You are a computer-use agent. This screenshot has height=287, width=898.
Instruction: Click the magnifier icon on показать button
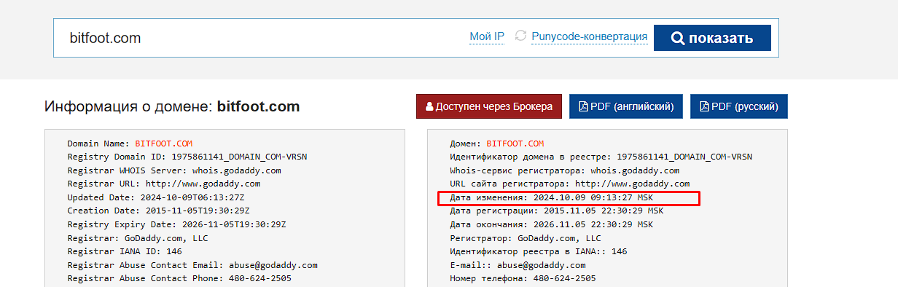click(x=678, y=38)
